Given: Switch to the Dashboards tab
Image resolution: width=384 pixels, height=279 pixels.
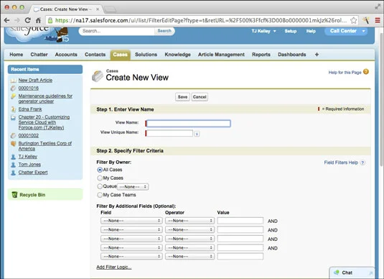Looking at the screenshot, I should (292, 55).
